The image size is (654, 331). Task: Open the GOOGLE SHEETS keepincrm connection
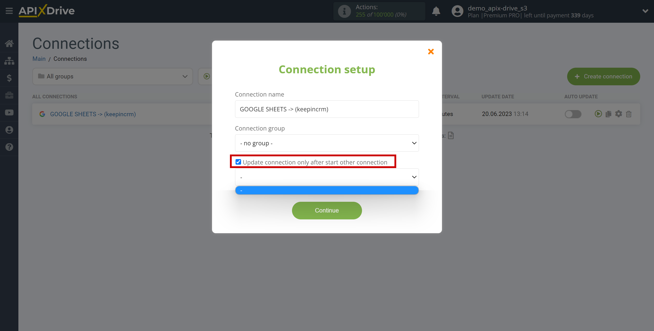click(93, 114)
